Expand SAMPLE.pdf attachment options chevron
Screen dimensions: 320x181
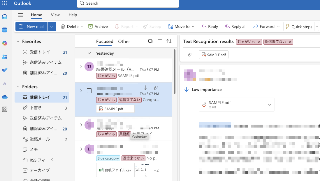click(270, 105)
